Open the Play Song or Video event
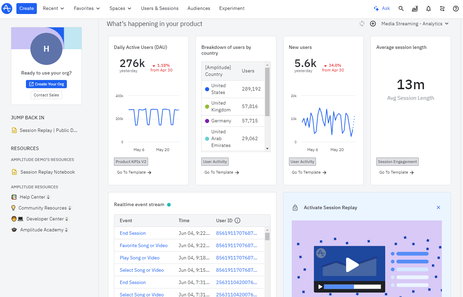This screenshot has width=463, height=297. tap(140, 258)
